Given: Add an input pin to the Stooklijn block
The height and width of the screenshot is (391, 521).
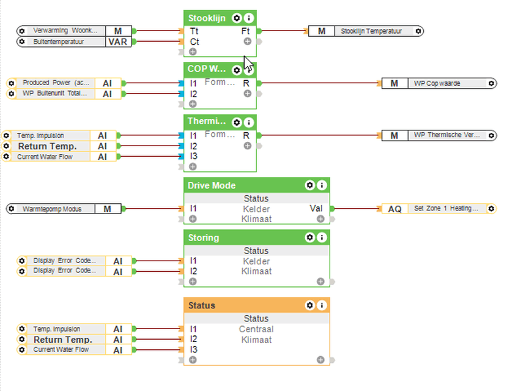Looking at the screenshot, I should [x=193, y=51].
